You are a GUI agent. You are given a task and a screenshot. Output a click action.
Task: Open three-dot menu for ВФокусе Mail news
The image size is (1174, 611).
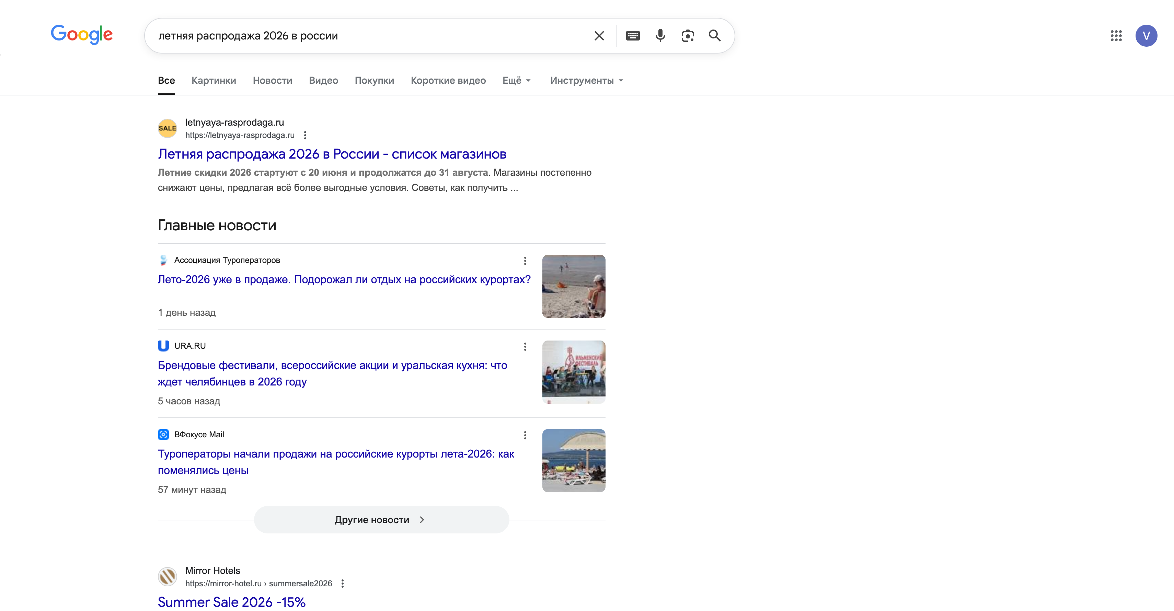click(525, 435)
